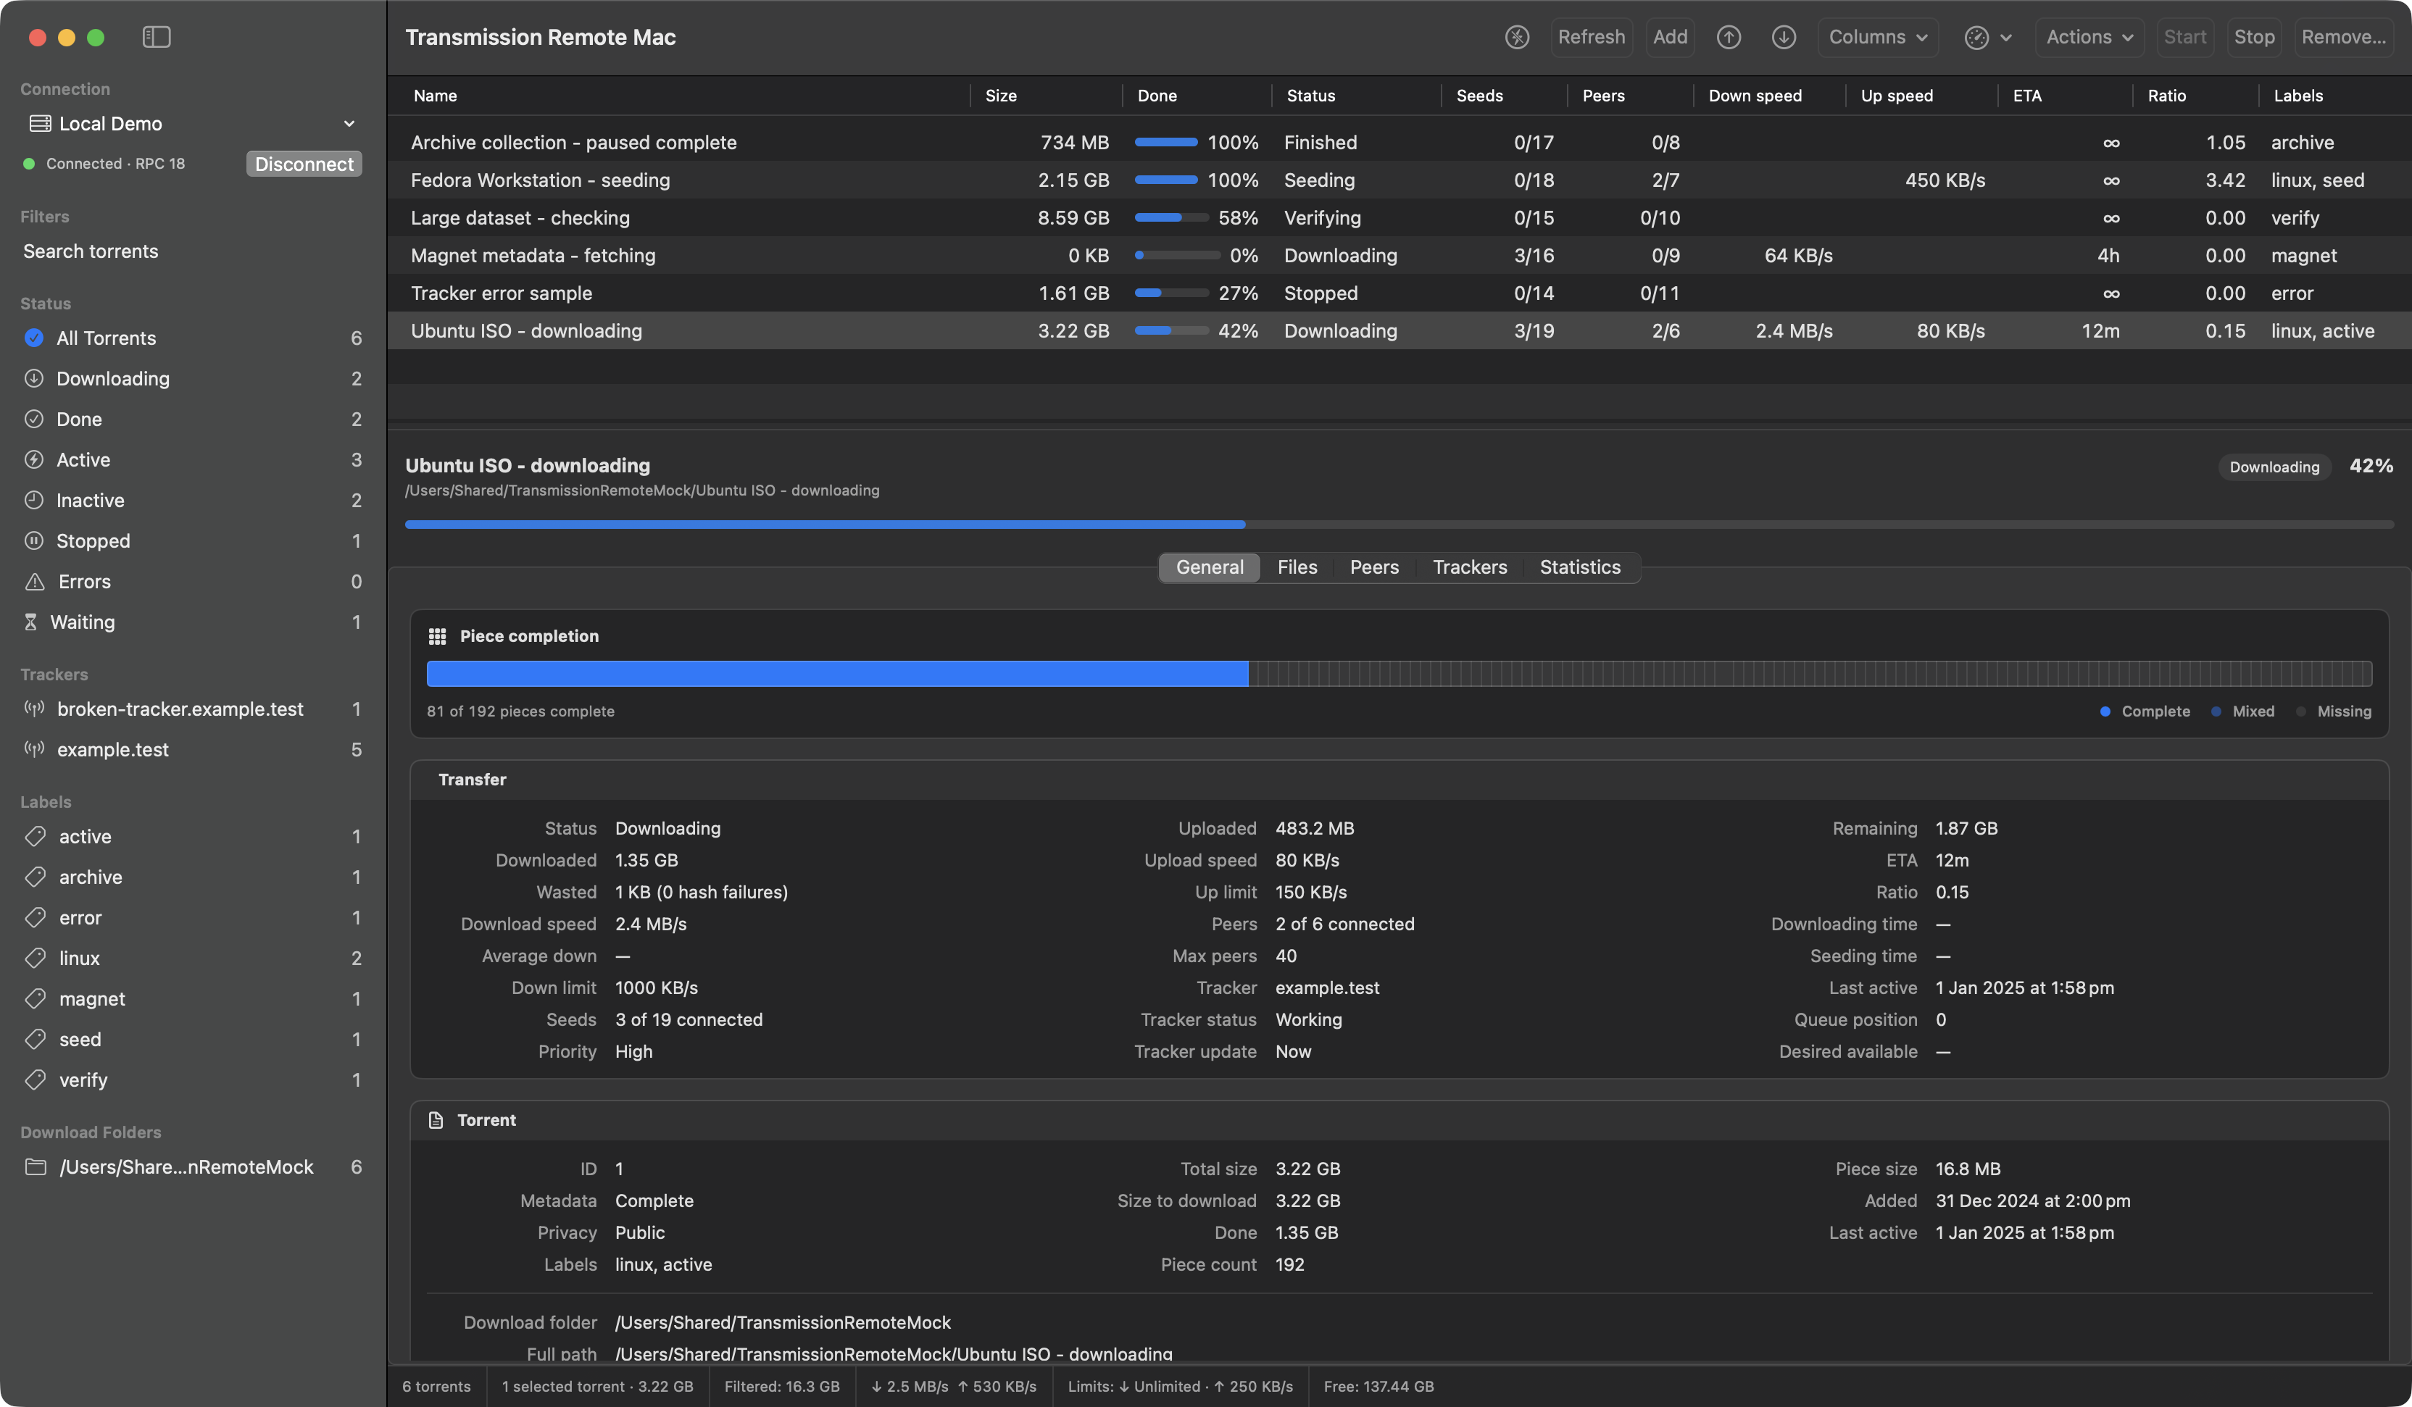2412x1407 pixels.
Task: Filter by Waiting status
Action: point(192,622)
